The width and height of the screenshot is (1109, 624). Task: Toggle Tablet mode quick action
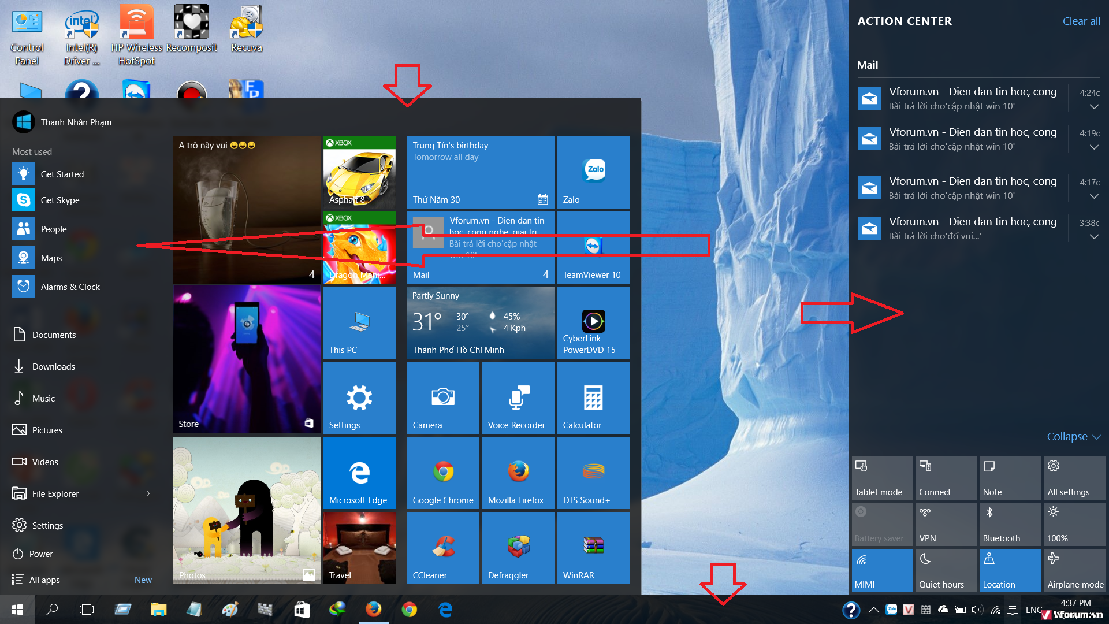pyautogui.click(x=882, y=478)
